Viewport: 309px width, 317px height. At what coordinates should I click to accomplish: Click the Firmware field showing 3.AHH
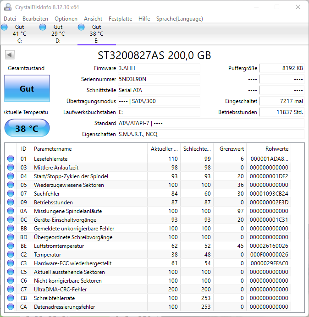pos(159,68)
